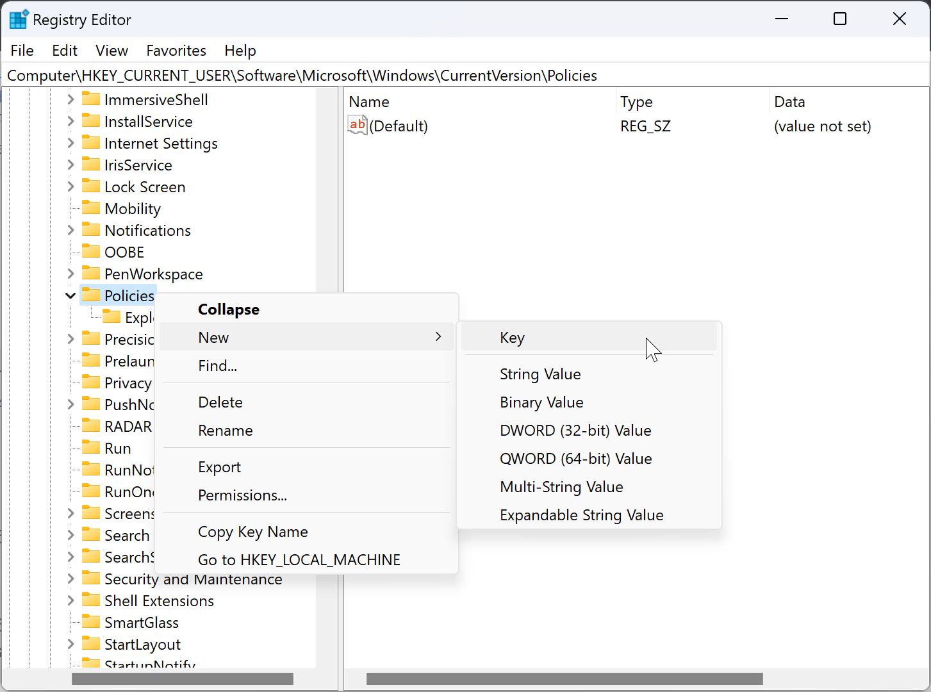Create a new Multi-String Value
The height and width of the screenshot is (692, 931).
point(589,486)
